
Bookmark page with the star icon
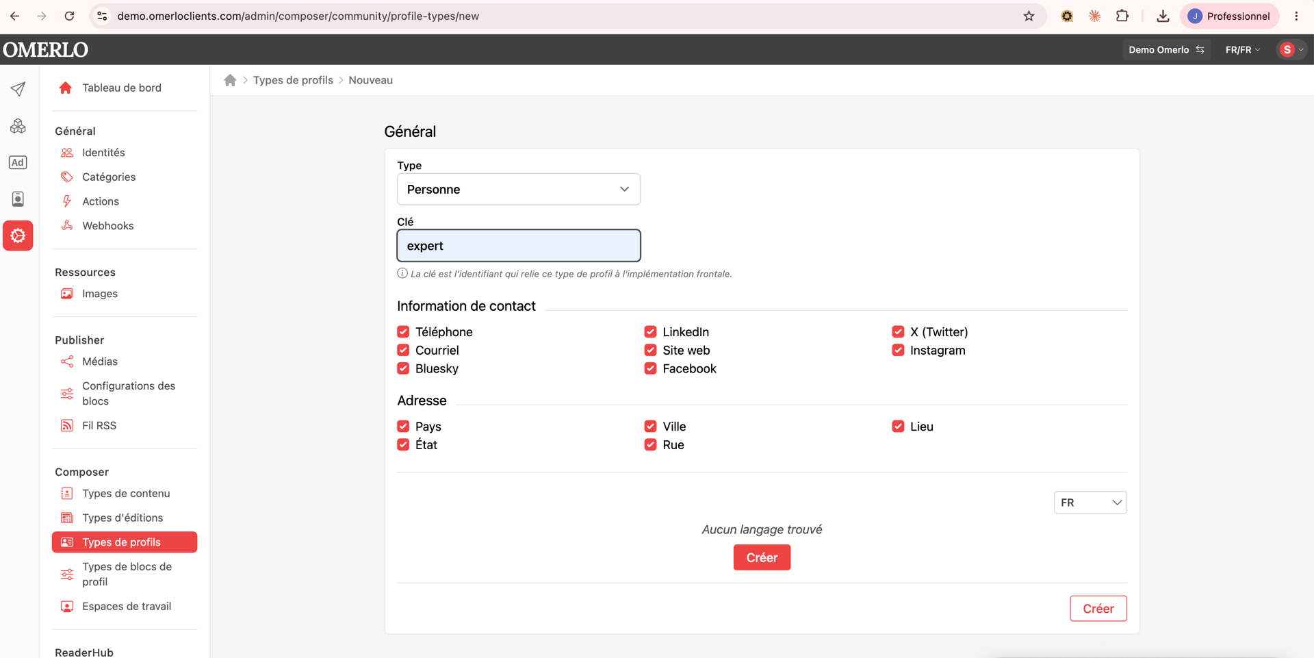[x=1029, y=16]
